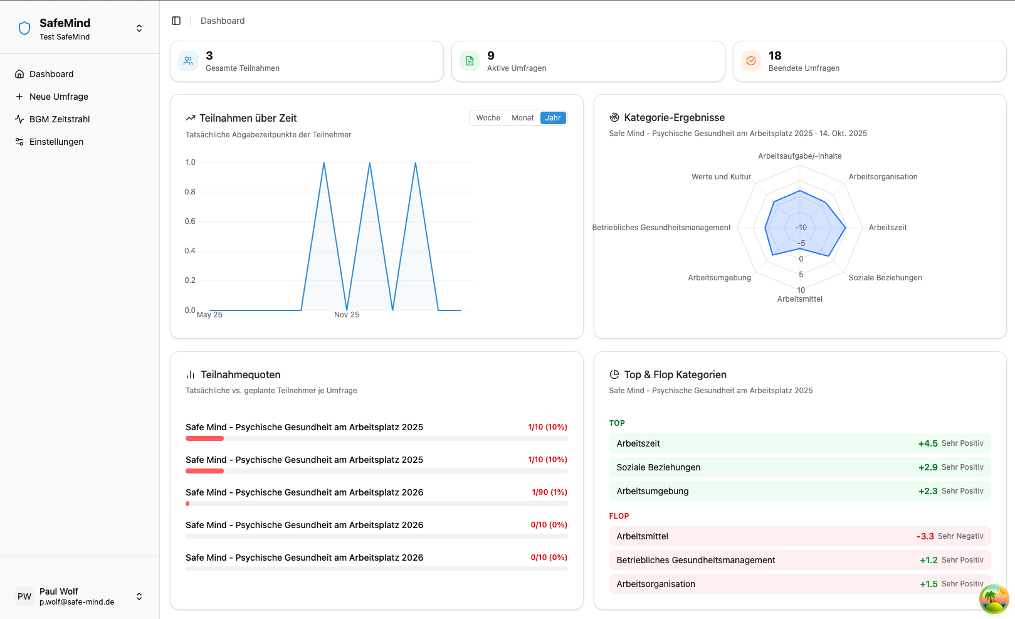The image size is (1015, 619).
Task: Click the bar chart icon next to Teilnahmequoten
Action: click(191, 374)
